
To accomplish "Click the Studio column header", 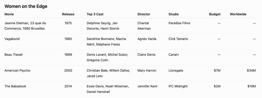I will (174, 14).
